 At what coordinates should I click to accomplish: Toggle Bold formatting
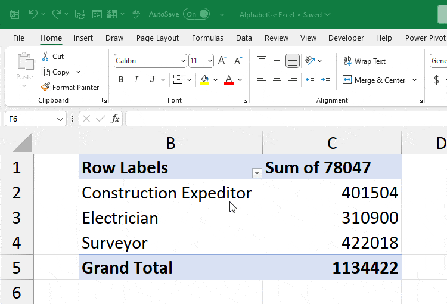click(121, 79)
